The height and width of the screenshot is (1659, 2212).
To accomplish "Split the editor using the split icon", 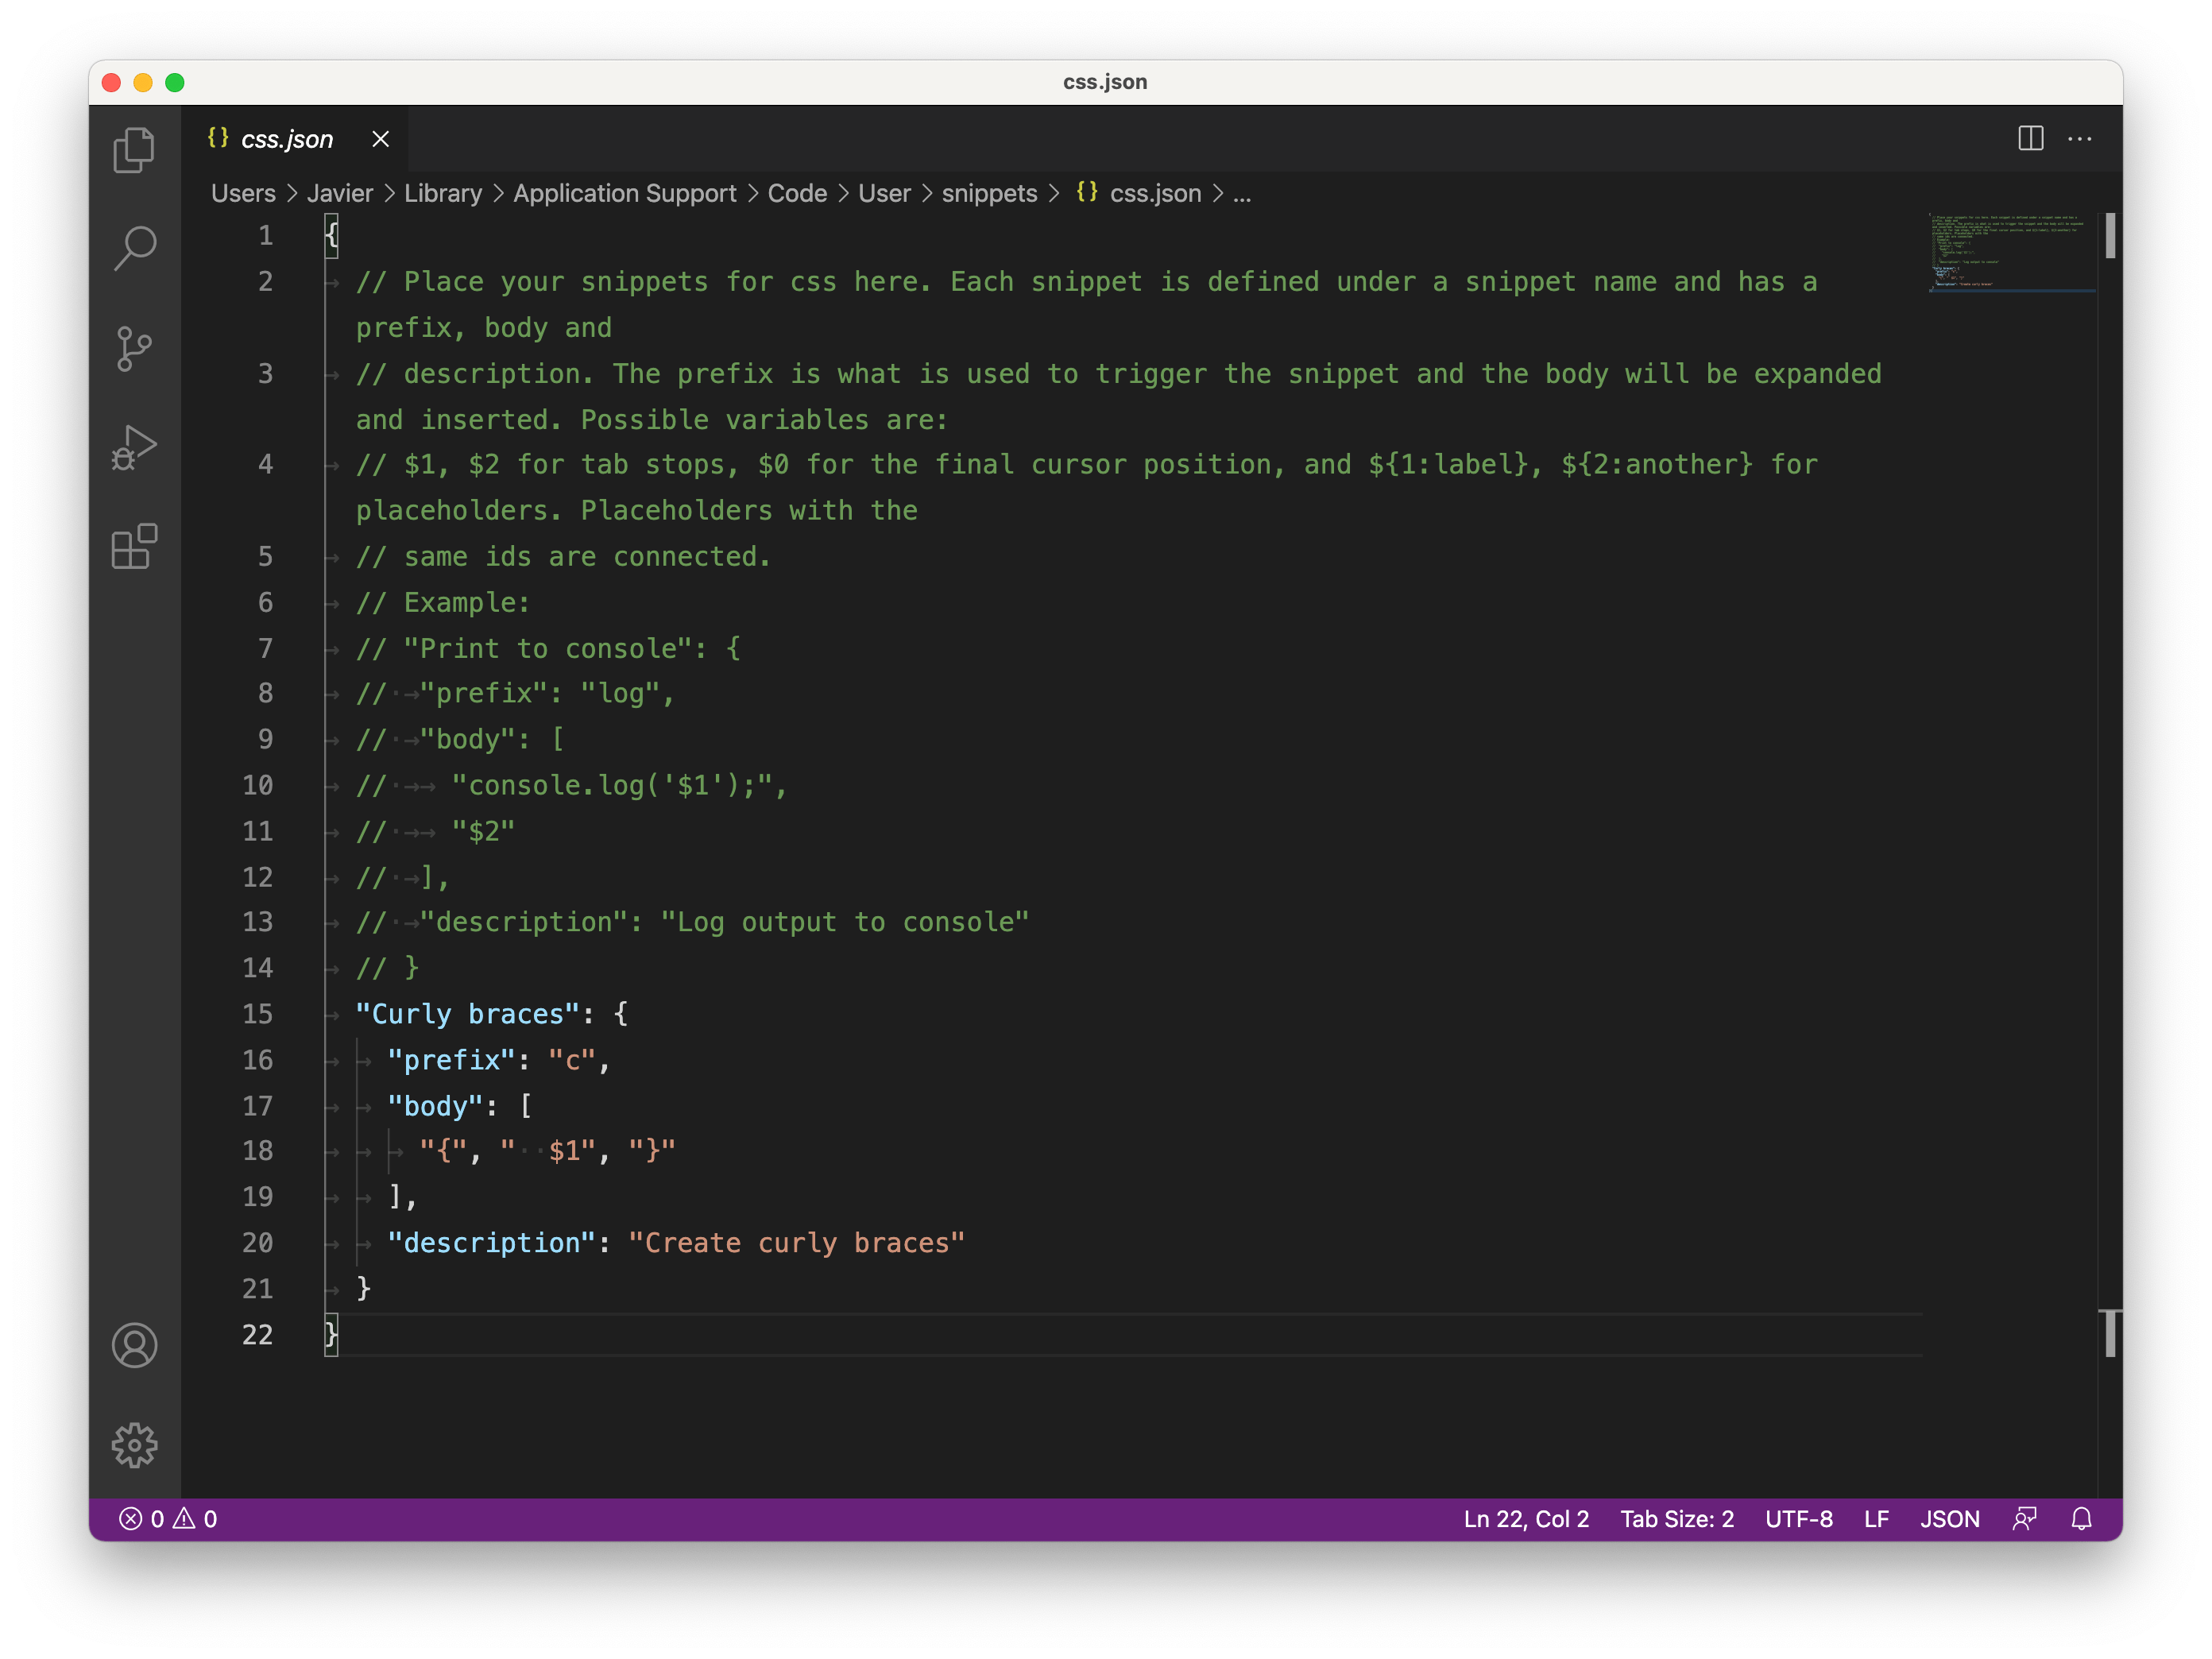I will [x=2031, y=139].
